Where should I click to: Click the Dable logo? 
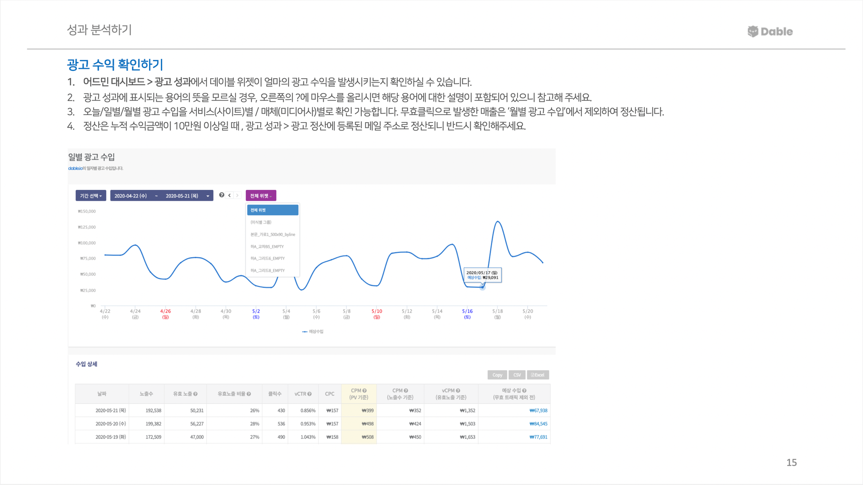(x=770, y=31)
